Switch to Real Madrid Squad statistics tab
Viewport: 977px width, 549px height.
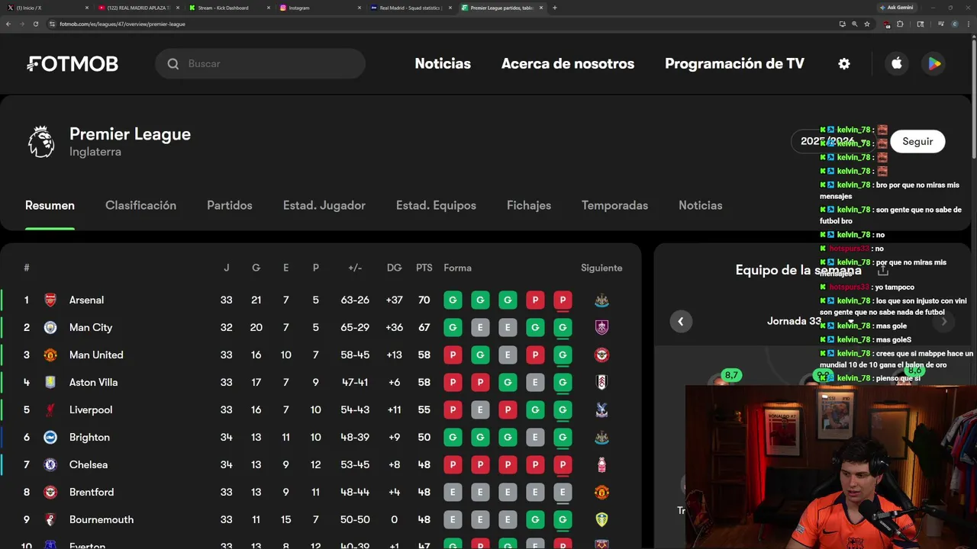click(411, 8)
